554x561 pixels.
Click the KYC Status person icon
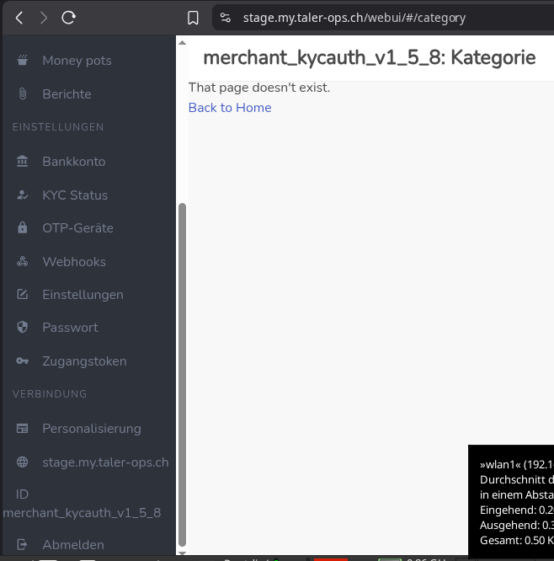(23, 195)
